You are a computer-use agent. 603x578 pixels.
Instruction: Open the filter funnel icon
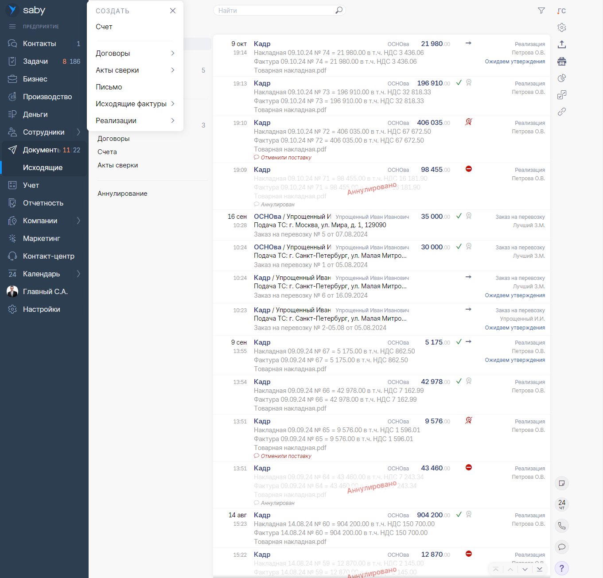541,11
